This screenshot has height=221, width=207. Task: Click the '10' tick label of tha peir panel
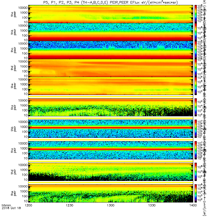(26, 115)
